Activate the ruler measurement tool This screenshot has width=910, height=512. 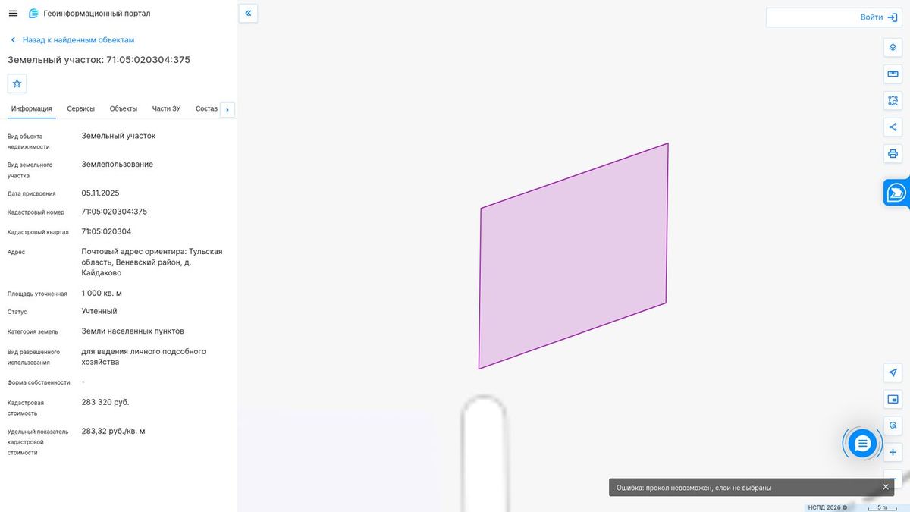click(893, 74)
